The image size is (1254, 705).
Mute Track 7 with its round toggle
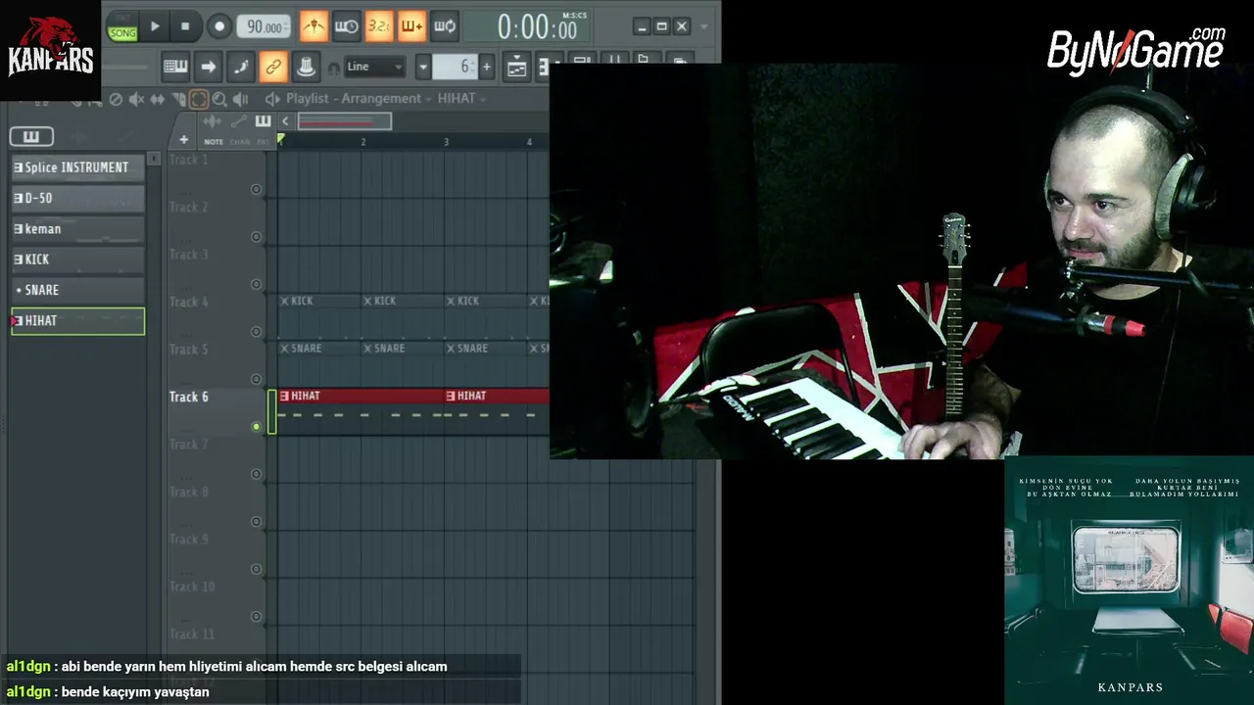coord(257,474)
